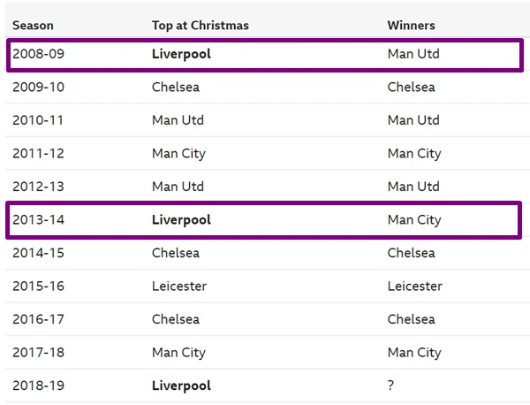Click Leicester in the Winners column
Viewport: 530px width, 405px height.
point(414,287)
